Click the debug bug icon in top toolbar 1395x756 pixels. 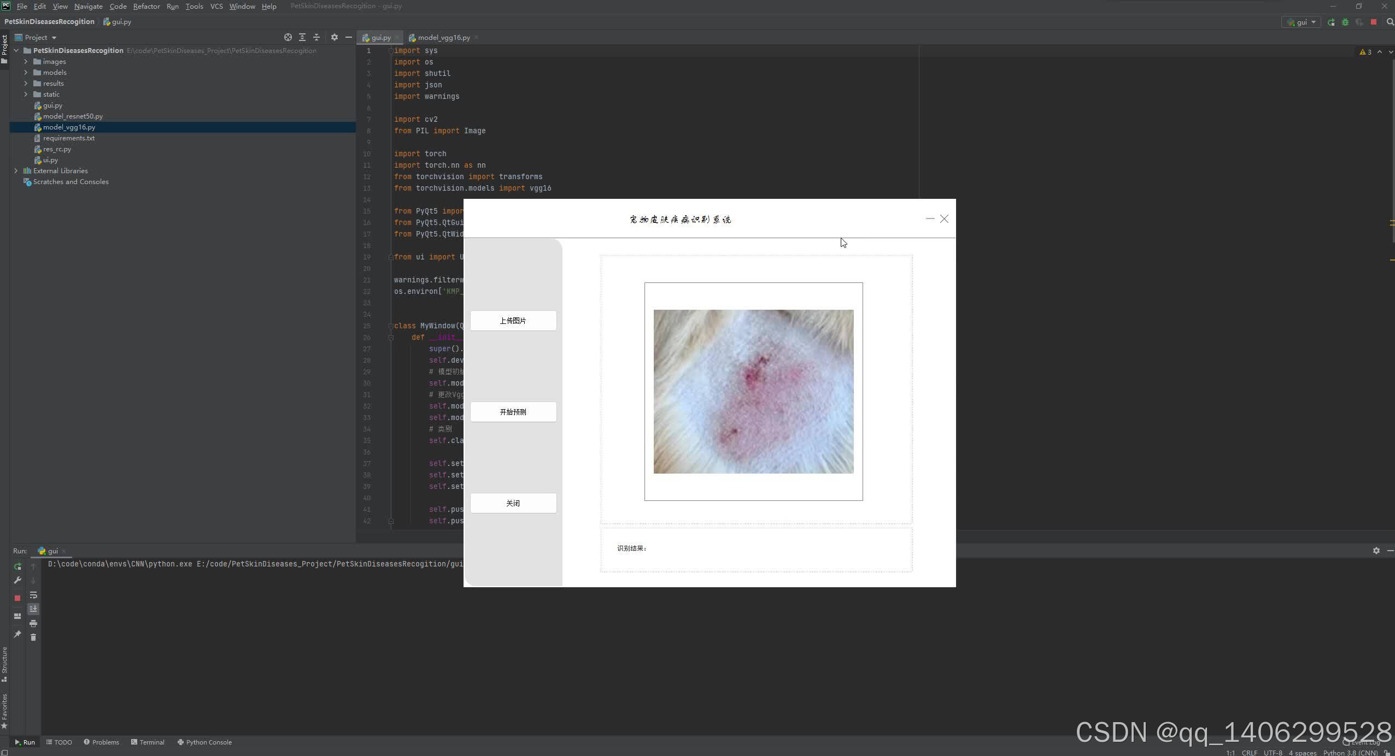(1345, 22)
